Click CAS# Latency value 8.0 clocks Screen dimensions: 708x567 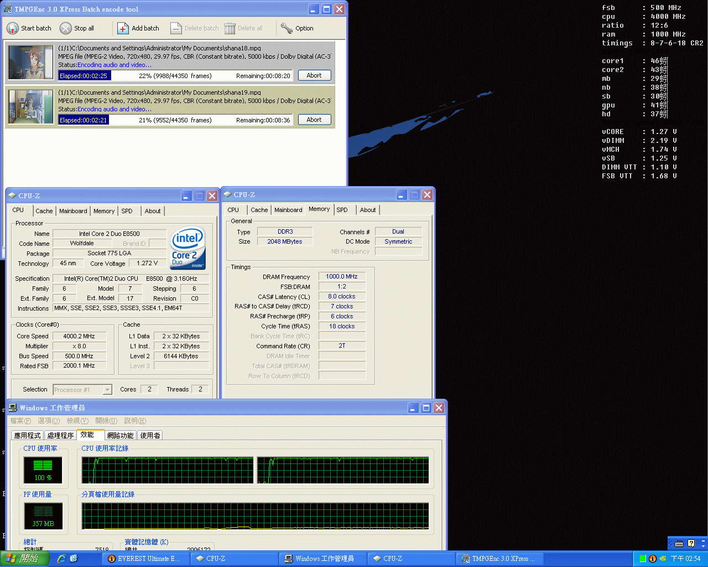(x=342, y=296)
